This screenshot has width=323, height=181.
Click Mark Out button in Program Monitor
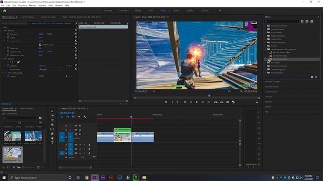click(x=178, y=102)
